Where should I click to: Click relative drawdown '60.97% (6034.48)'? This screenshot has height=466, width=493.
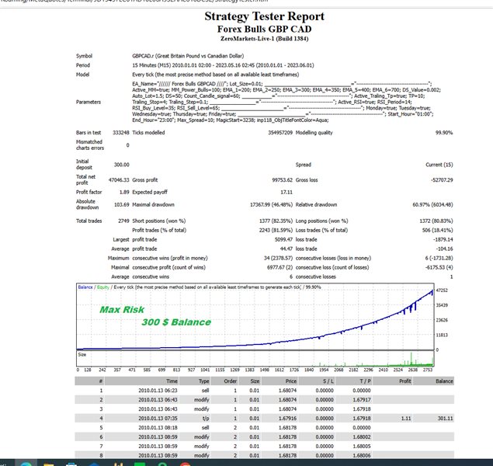(432, 205)
